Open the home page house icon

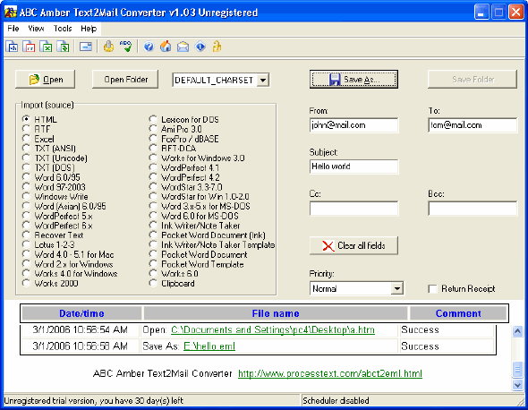(166, 47)
